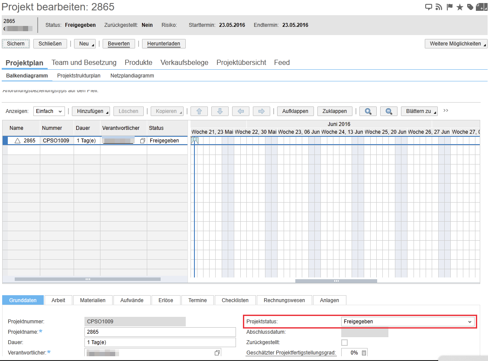Open the Kopieren menu button
The height and width of the screenshot is (361, 488).
click(167, 111)
